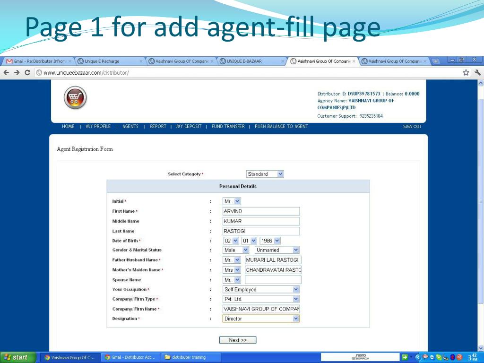
Task: Bookmark the page with the star icon
Action: pyautogui.click(x=466, y=72)
